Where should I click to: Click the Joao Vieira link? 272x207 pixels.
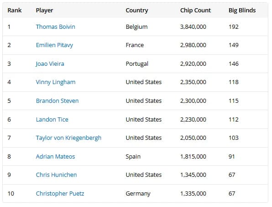point(50,64)
